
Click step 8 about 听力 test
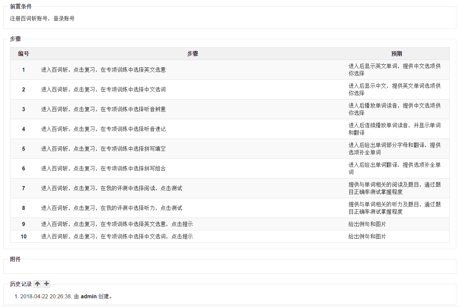point(112,208)
